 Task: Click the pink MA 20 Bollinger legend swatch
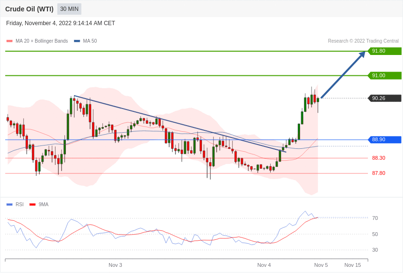click(9, 41)
